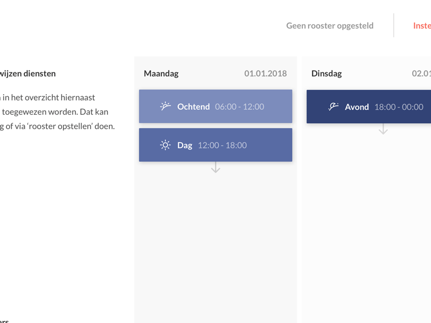Screen dimensions: 431x323
Task: Click the 18:00 - 00:00 time range
Action: (399, 107)
